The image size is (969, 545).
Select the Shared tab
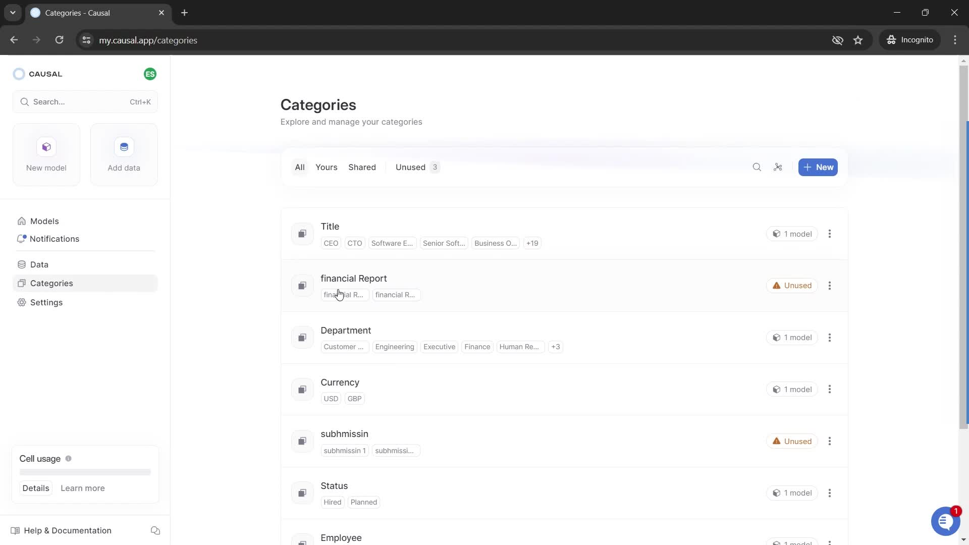363,167
